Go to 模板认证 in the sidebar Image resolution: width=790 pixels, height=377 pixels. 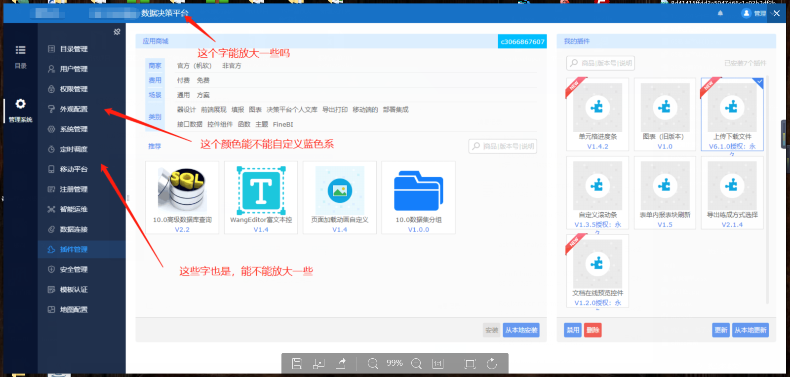pos(81,290)
